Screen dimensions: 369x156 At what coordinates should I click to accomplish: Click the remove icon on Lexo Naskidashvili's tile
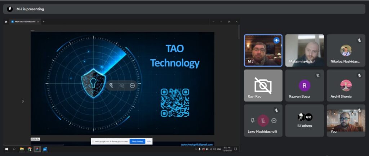coord(274,120)
